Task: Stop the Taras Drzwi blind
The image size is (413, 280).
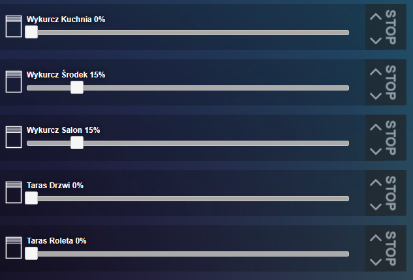Action: click(391, 193)
